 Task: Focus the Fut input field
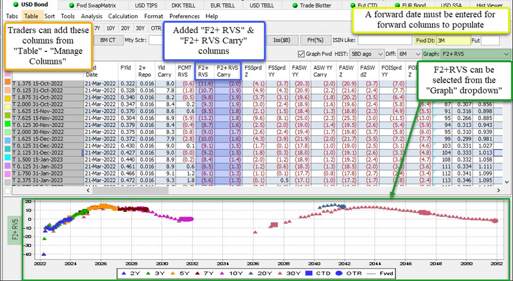click(490, 40)
